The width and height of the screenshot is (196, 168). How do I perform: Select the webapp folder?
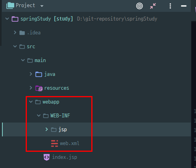(51, 102)
